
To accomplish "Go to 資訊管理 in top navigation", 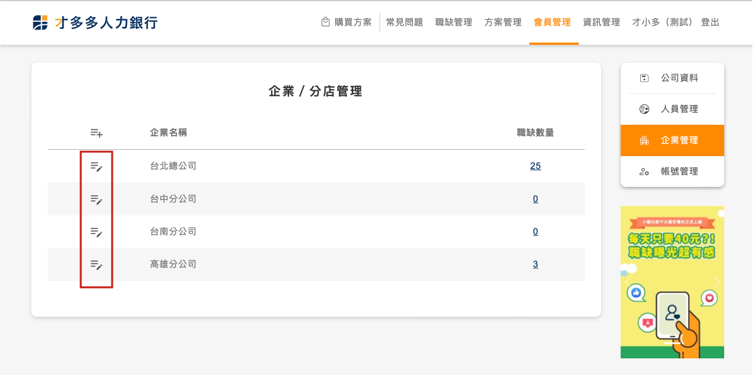I will pyautogui.click(x=602, y=22).
